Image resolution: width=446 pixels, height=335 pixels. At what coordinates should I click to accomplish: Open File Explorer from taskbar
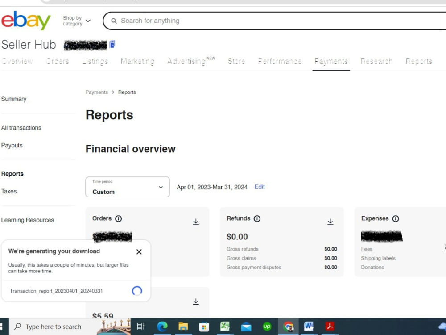(x=183, y=327)
